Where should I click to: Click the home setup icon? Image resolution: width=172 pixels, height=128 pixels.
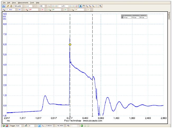(11, 6)
